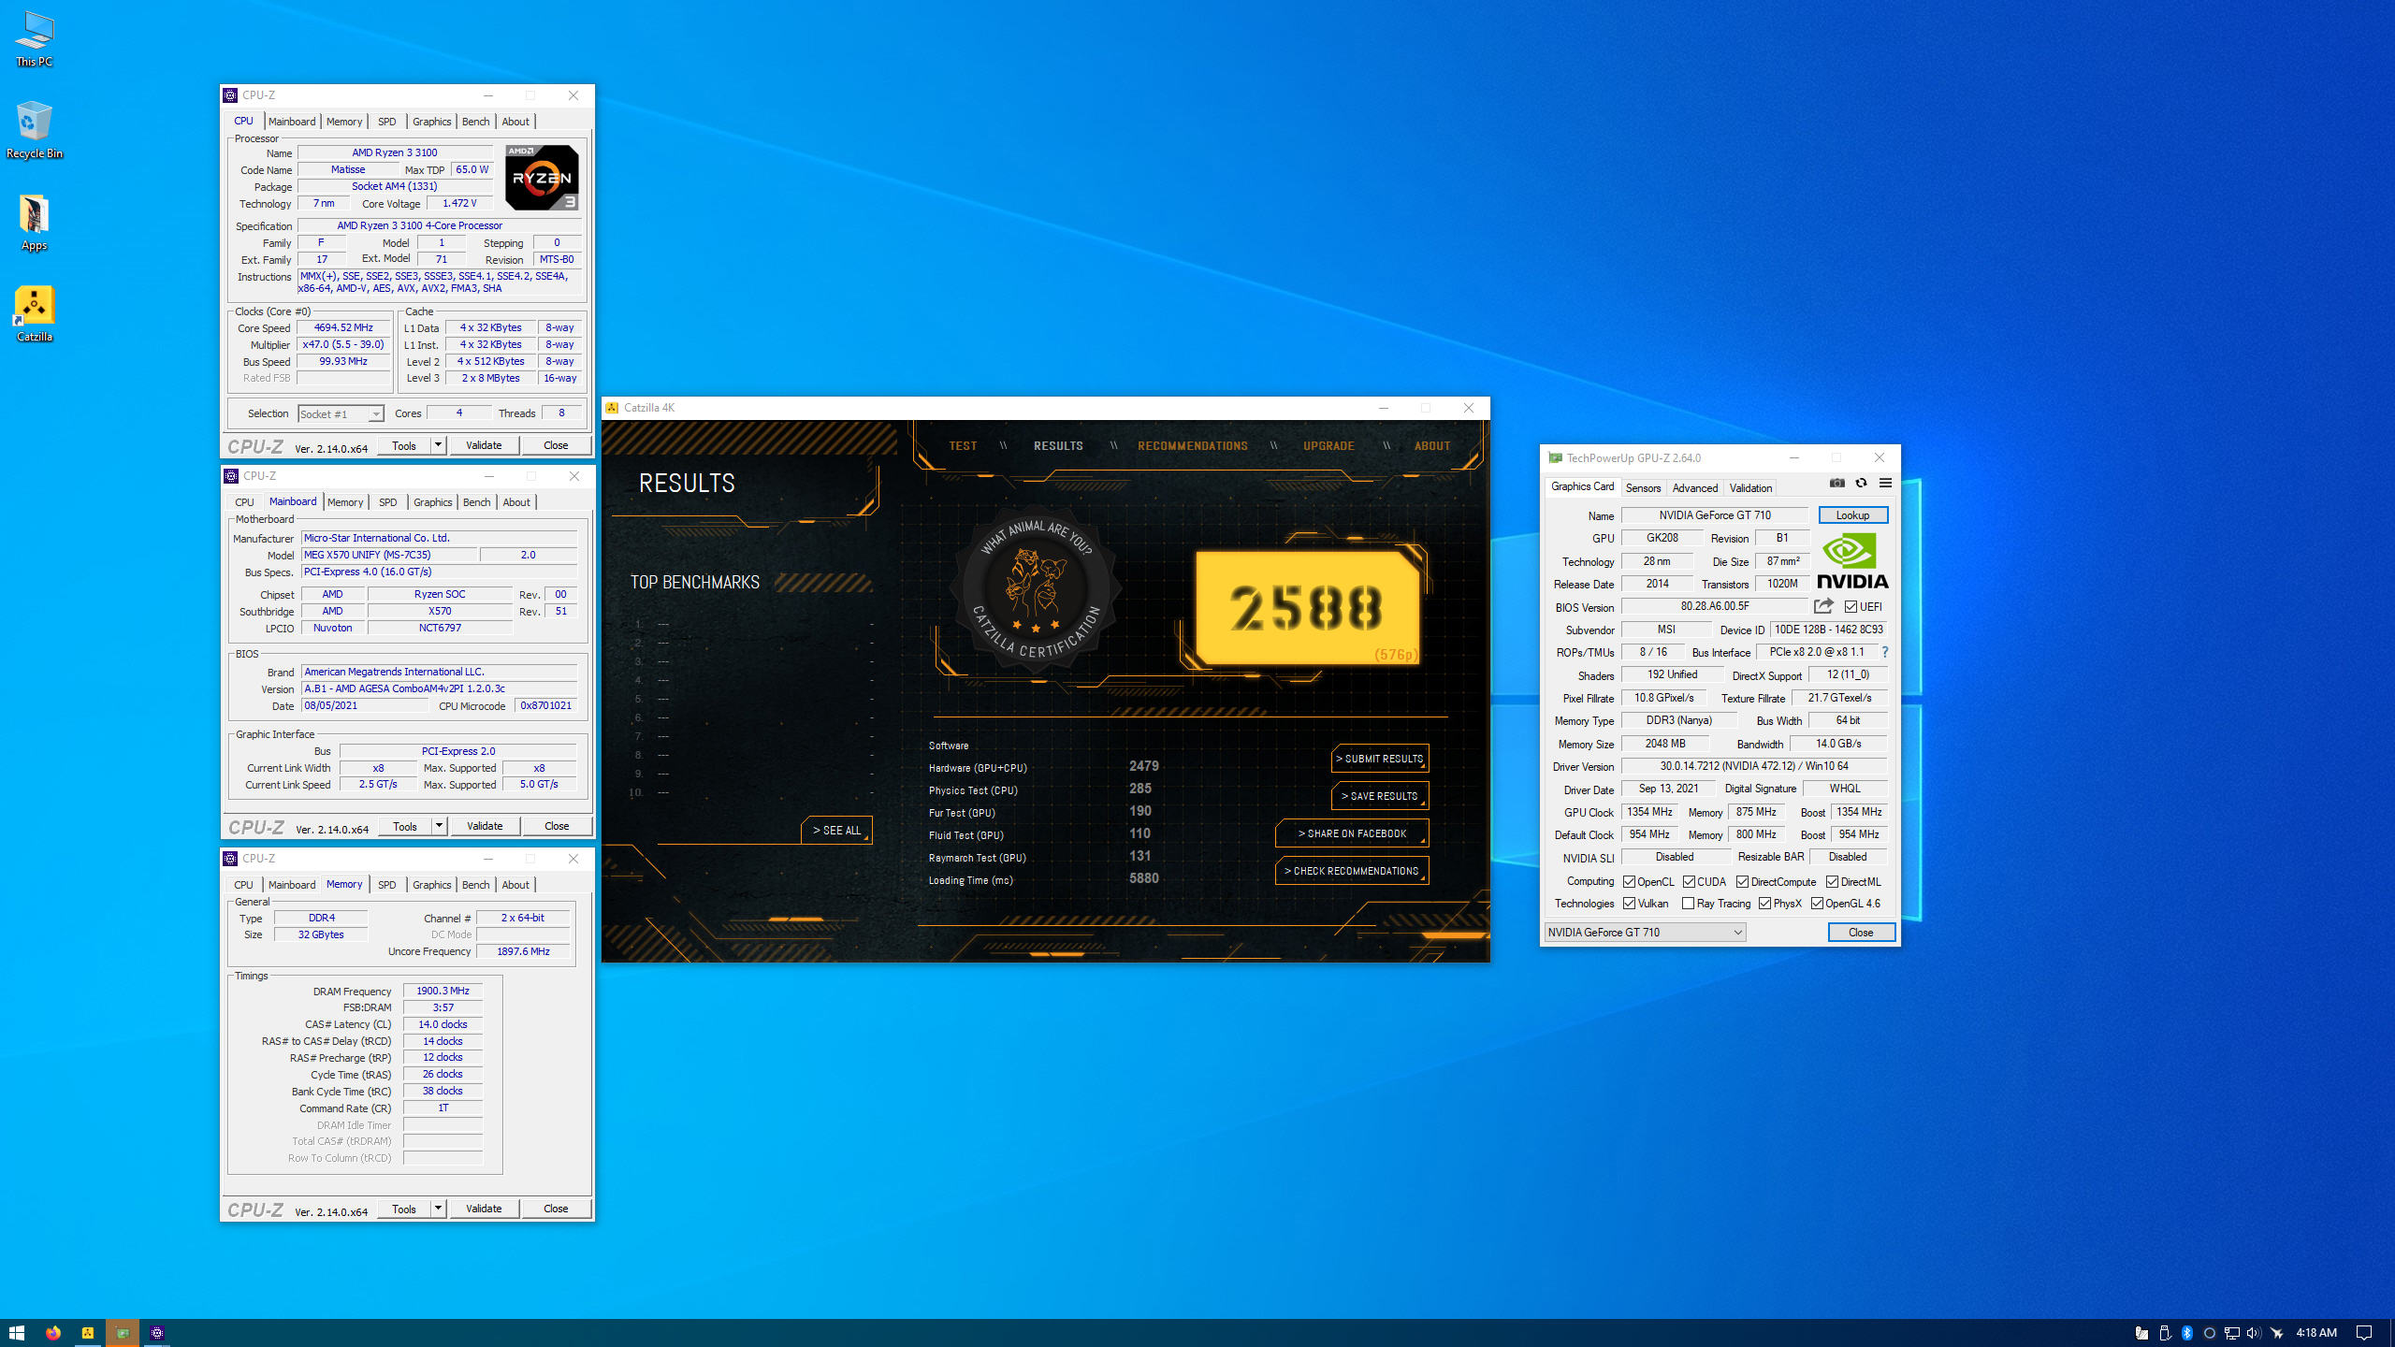Toggle the UEFI checkbox
The height and width of the screenshot is (1347, 2395).
(1851, 606)
